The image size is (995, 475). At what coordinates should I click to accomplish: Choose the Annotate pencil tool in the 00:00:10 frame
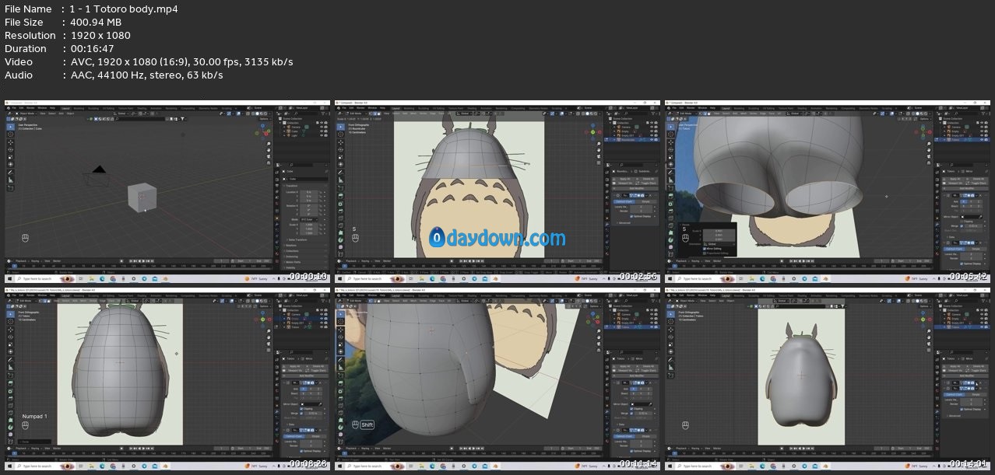(x=10, y=172)
